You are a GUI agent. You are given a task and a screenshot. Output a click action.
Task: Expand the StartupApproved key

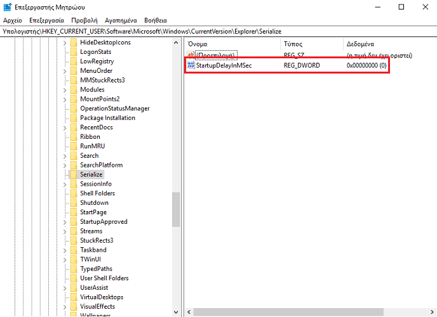coord(65,222)
